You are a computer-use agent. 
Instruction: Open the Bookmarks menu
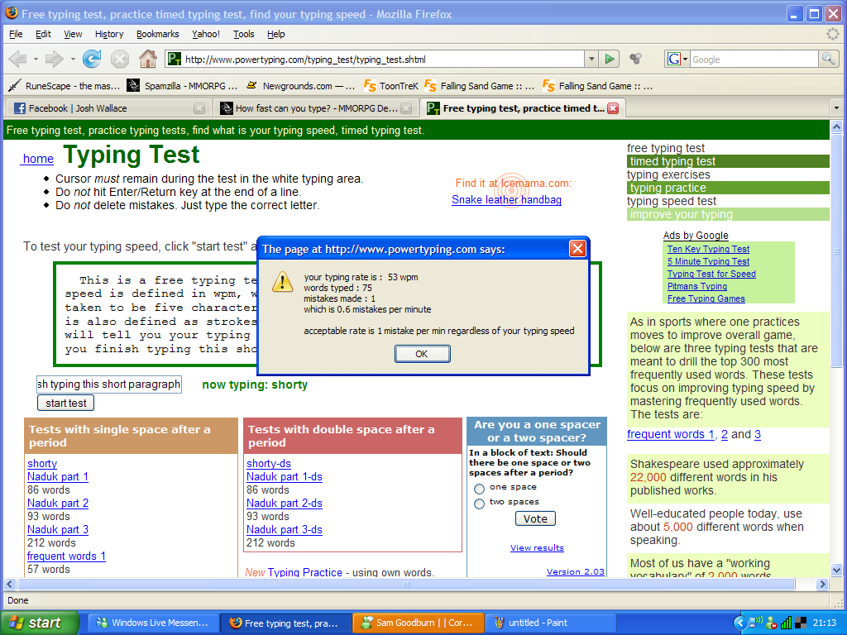click(157, 34)
